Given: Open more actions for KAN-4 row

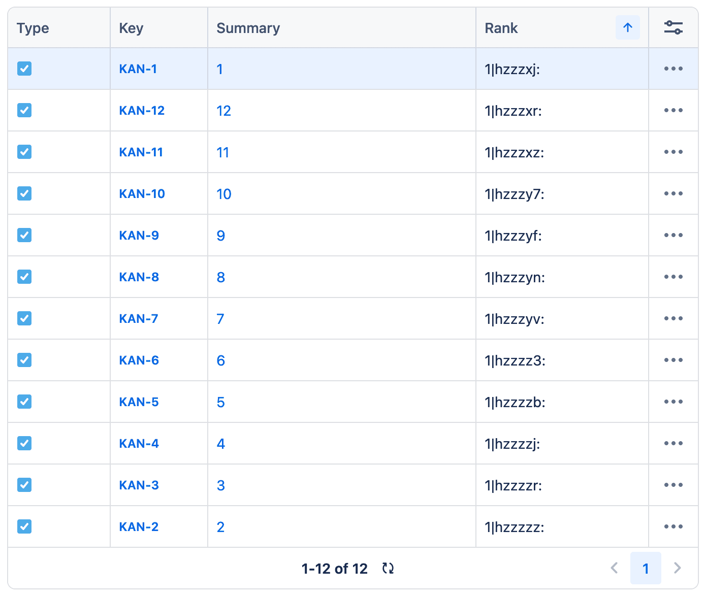Looking at the screenshot, I should click(673, 443).
